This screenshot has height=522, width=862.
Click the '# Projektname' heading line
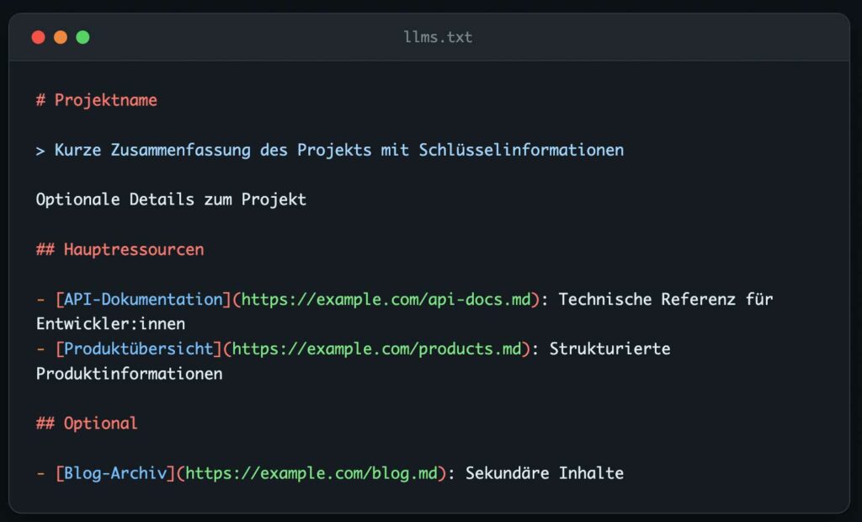[97, 100]
